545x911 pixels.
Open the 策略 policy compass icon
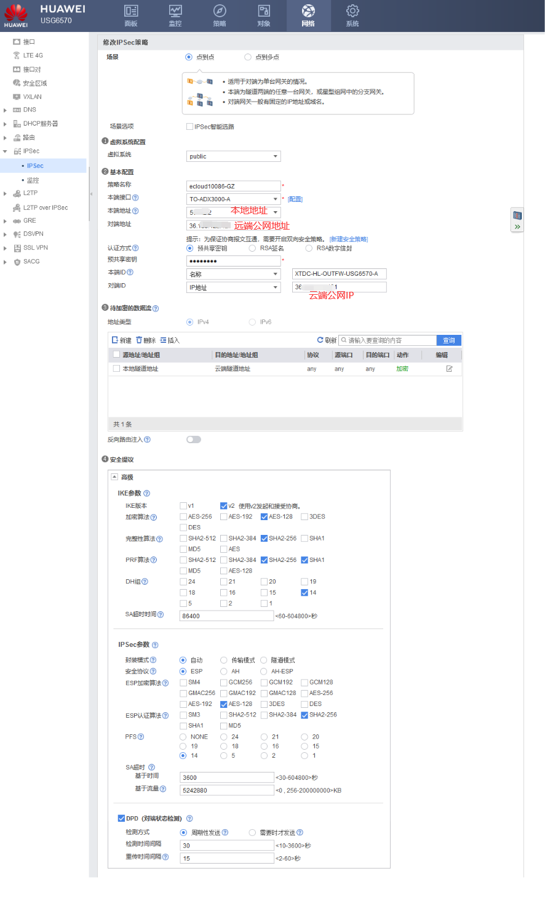(220, 15)
